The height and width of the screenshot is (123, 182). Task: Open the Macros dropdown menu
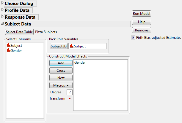point(61,85)
